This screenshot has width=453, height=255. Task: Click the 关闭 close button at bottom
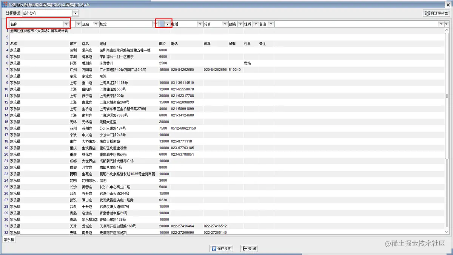[249, 249]
